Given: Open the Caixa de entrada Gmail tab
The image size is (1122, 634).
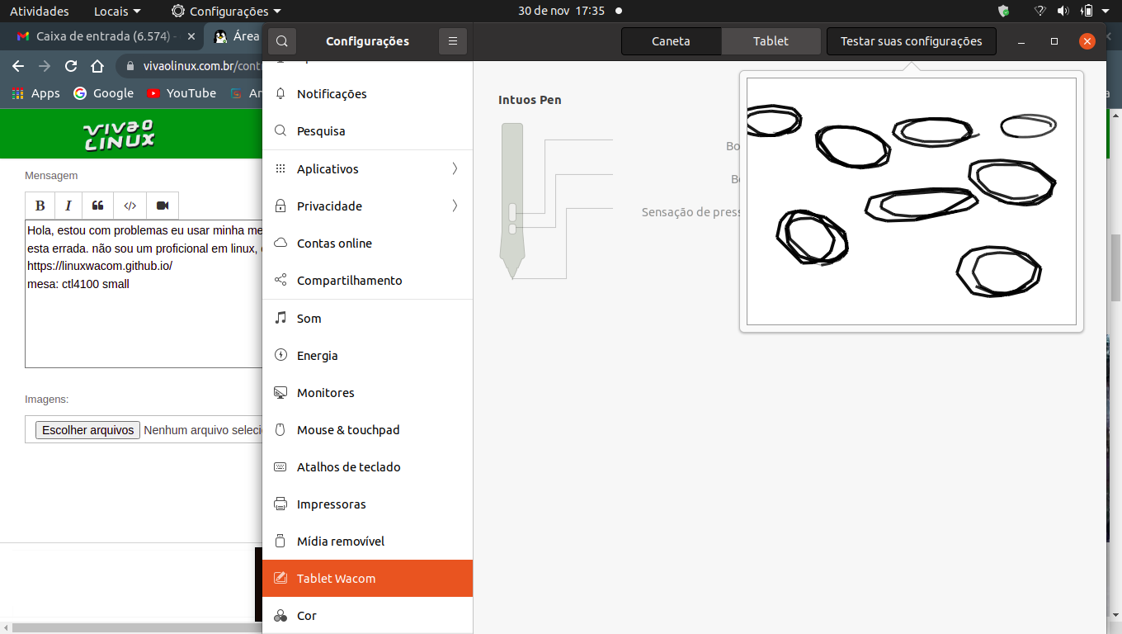Looking at the screenshot, I should (x=106, y=36).
